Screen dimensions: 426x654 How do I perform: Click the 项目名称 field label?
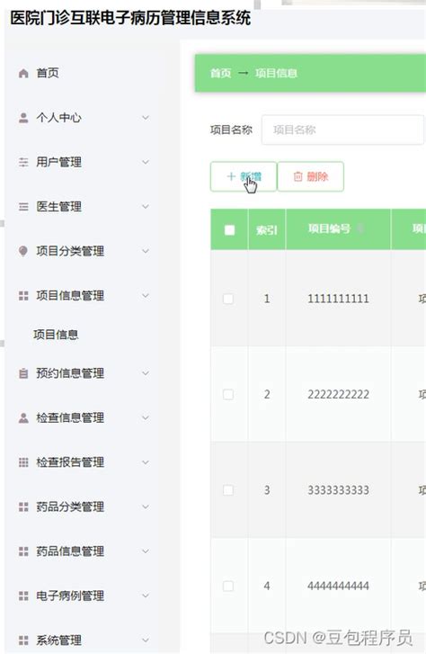click(231, 130)
